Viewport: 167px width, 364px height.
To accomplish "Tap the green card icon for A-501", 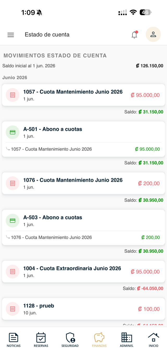I will point(13,132).
